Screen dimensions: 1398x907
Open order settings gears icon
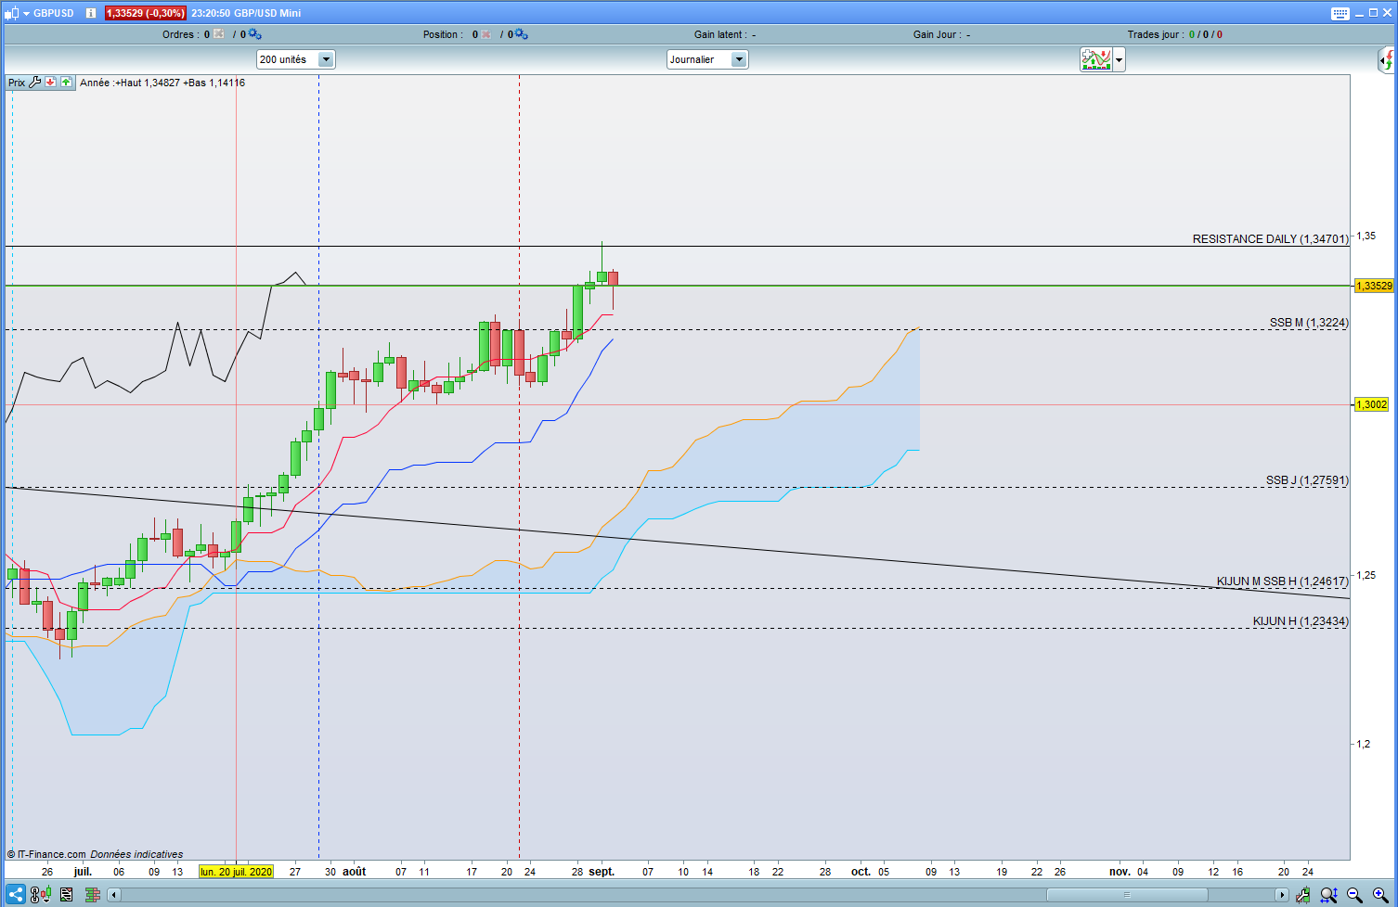(x=253, y=34)
